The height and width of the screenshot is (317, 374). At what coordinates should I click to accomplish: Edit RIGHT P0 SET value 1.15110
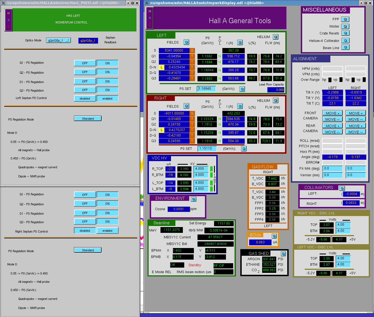207,148
